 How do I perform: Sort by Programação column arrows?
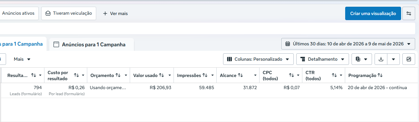(x=380, y=75)
